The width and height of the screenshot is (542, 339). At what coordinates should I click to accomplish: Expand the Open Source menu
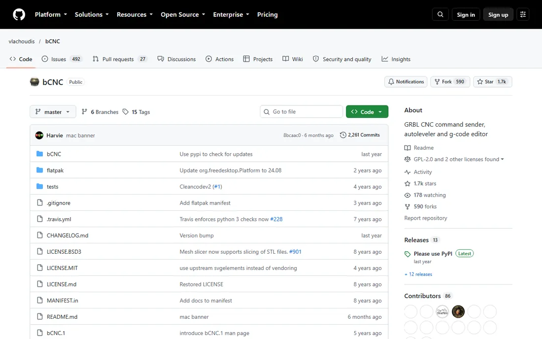pos(183,14)
